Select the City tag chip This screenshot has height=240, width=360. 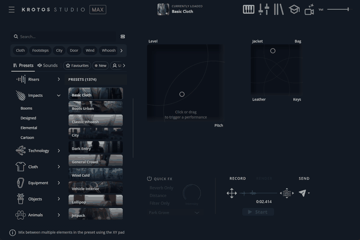coord(59,50)
